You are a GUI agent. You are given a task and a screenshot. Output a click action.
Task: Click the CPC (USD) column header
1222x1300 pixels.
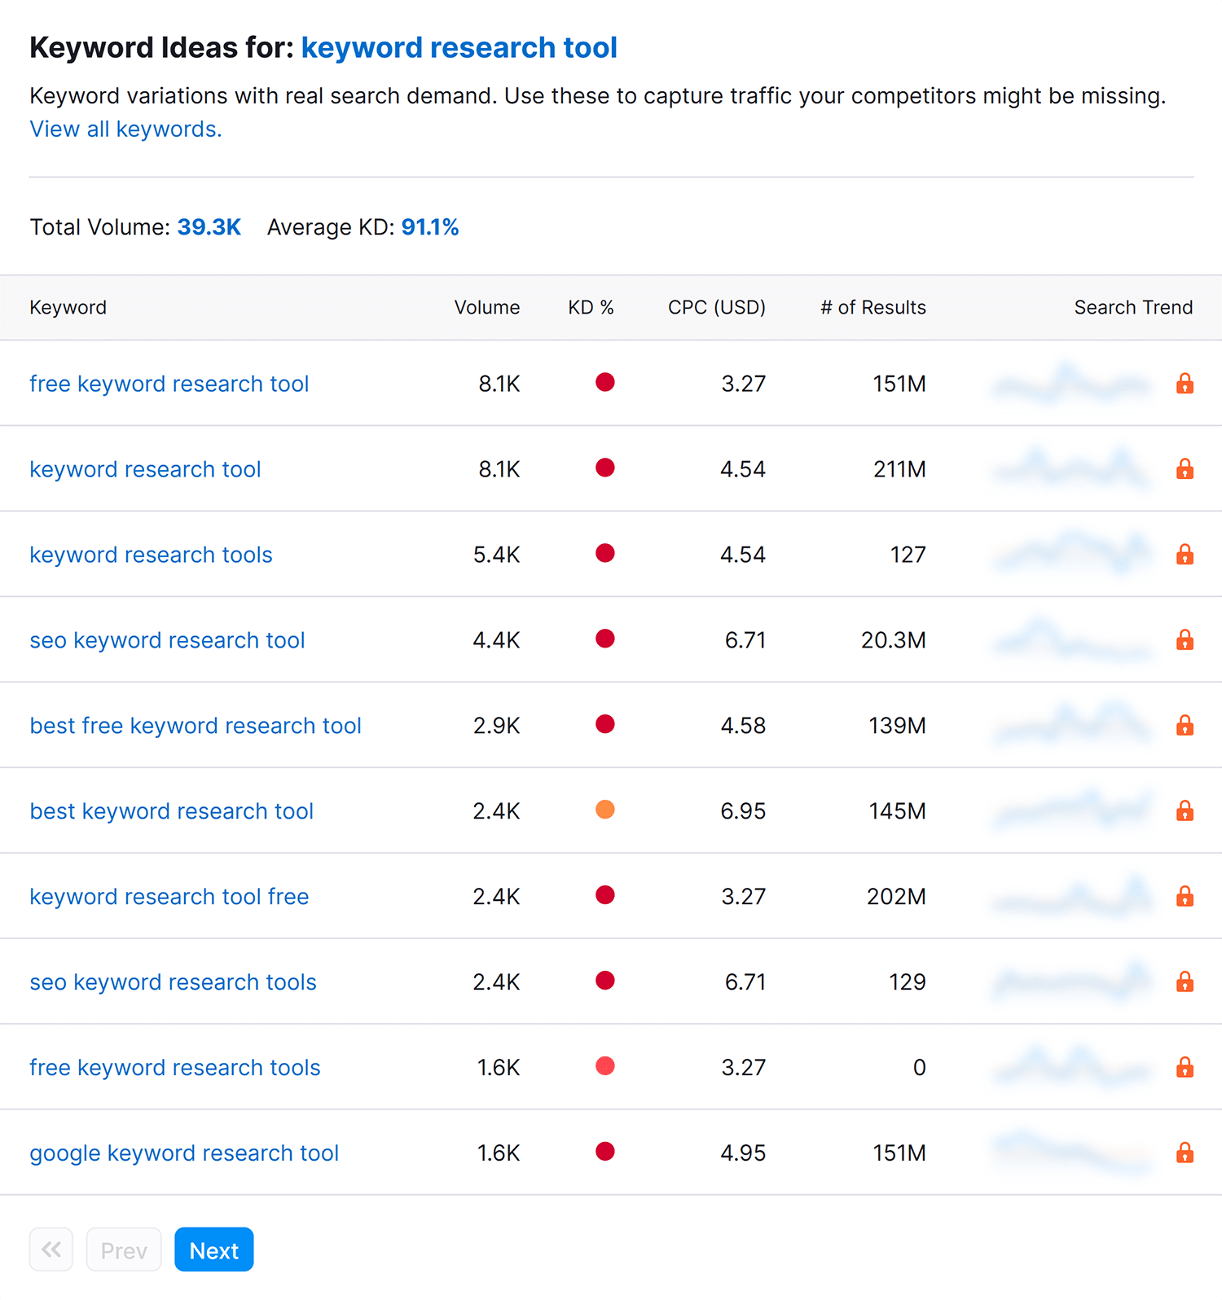click(717, 307)
